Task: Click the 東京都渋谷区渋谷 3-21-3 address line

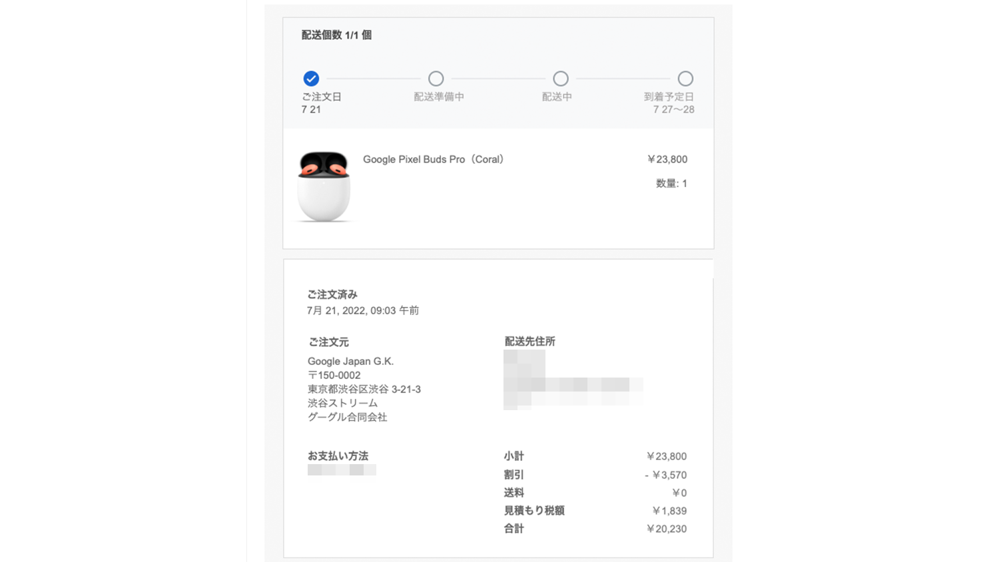Action: click(364, 390)
